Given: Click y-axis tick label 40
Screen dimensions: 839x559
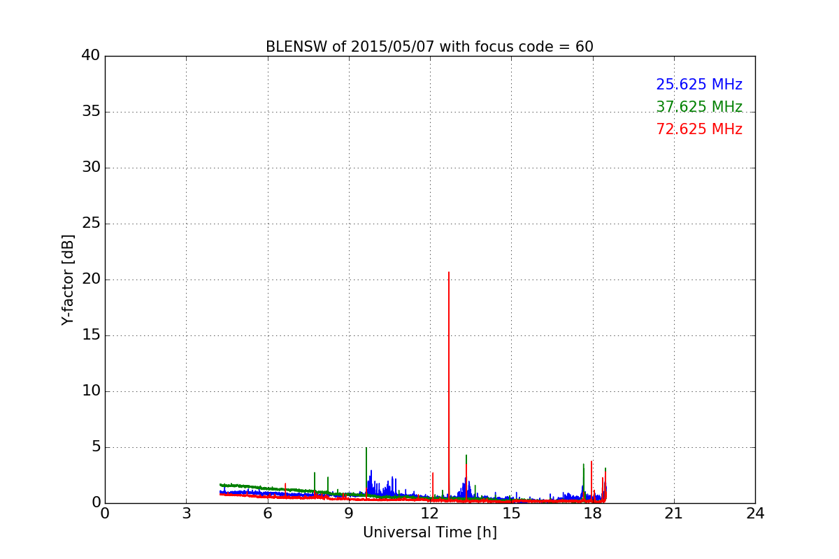Looking at the screenshot, I should click(91, 55).
